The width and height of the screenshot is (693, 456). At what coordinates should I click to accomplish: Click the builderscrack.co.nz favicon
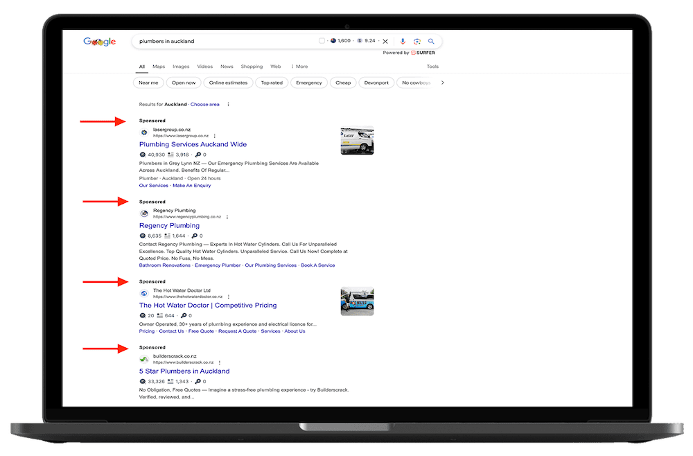click(x=144, y=359)
